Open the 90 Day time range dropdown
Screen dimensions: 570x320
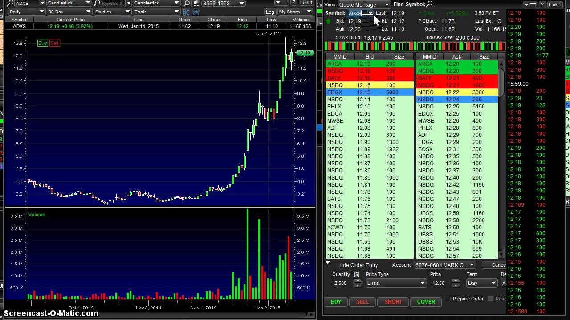coord(69,12)
